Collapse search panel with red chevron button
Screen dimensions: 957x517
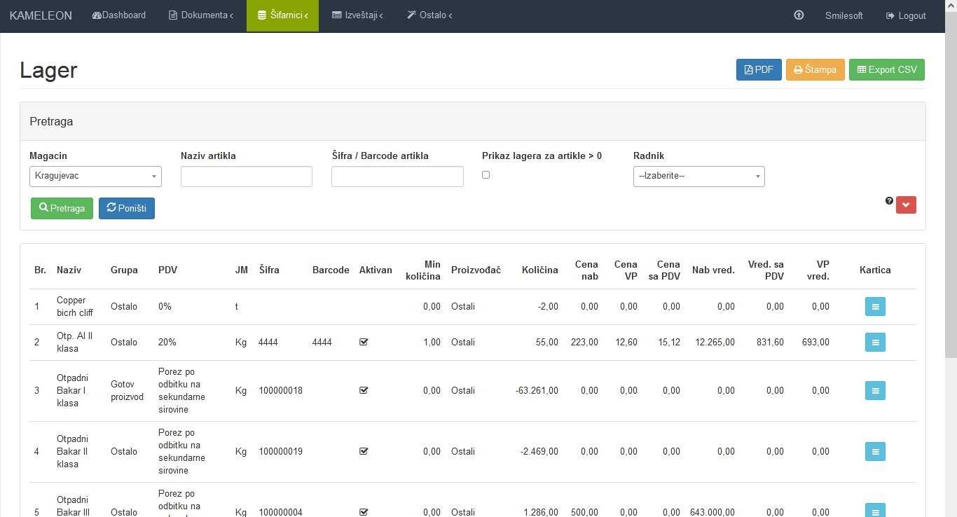pyautogui.click(x=906, y=205)
